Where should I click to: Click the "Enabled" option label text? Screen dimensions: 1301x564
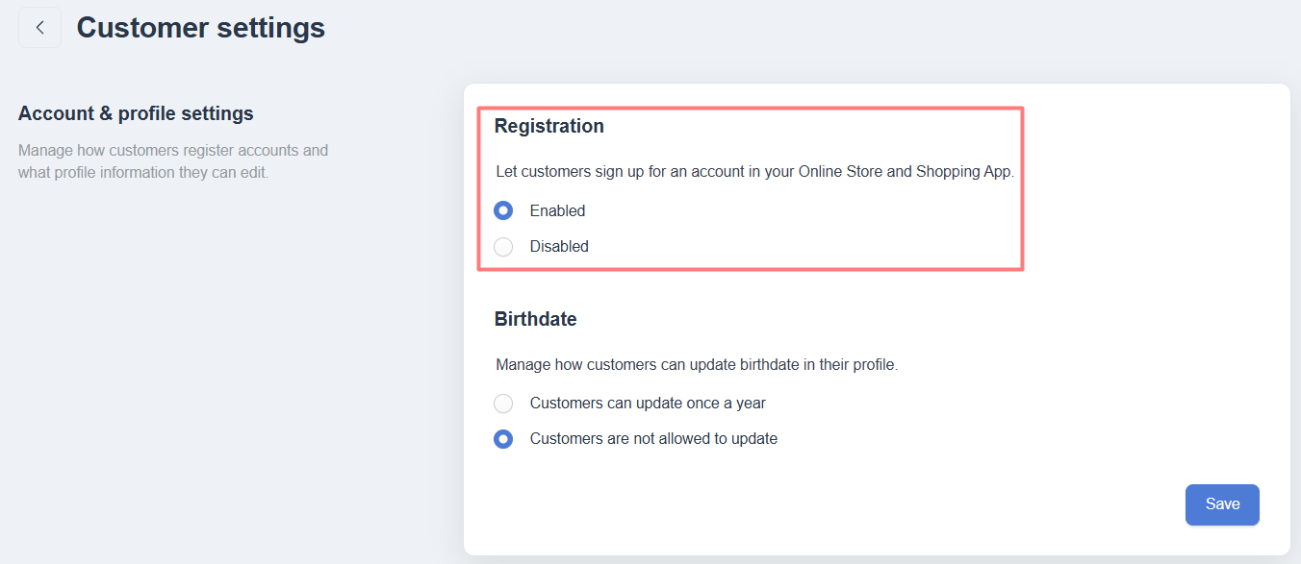click(x=557, y=210)
